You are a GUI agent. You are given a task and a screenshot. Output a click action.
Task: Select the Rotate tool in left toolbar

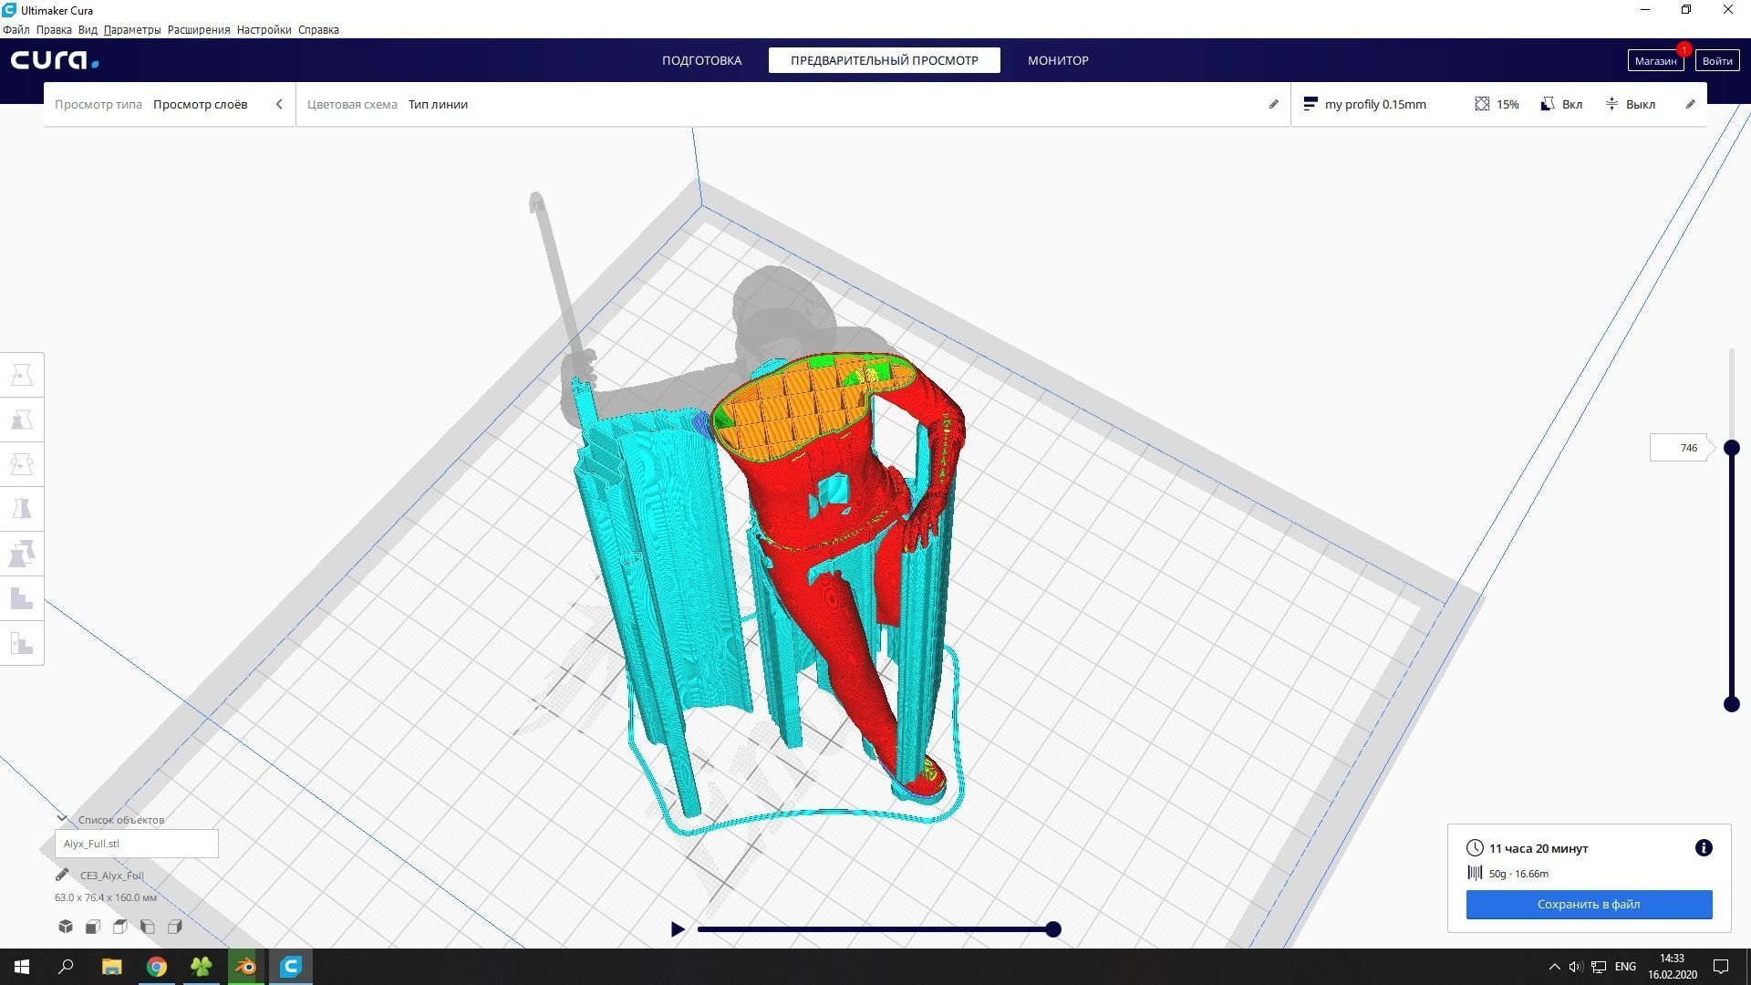(22, 464)
